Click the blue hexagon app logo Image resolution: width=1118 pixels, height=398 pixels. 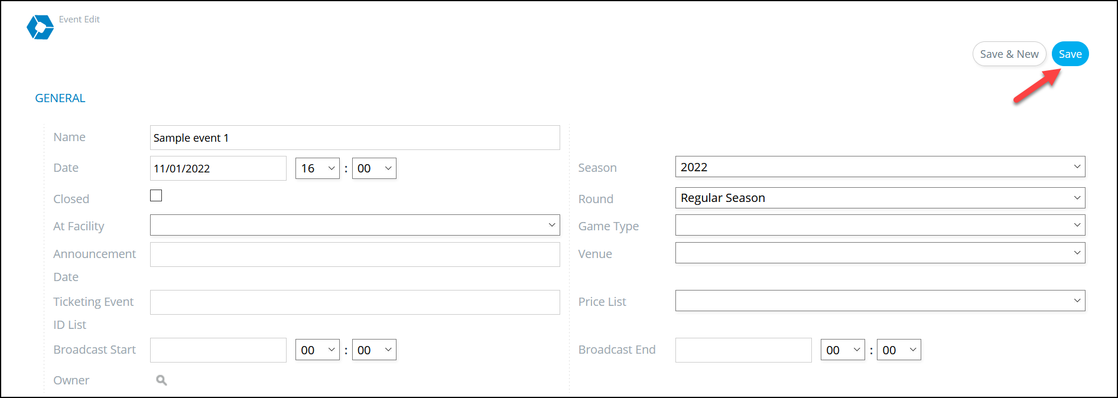pos(40,27)
